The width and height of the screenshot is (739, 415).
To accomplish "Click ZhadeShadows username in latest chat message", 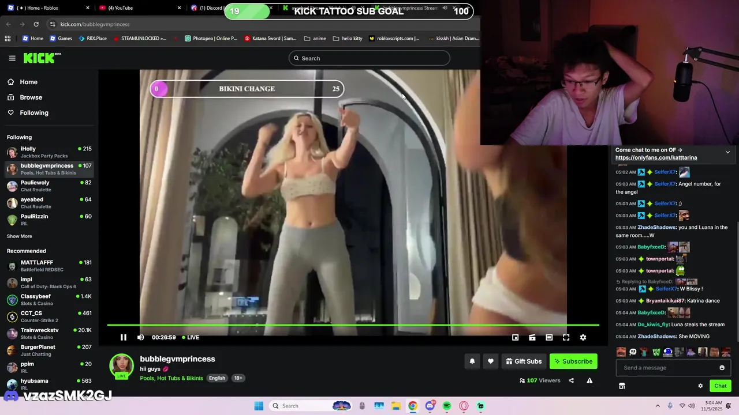I will coord(656,337).
